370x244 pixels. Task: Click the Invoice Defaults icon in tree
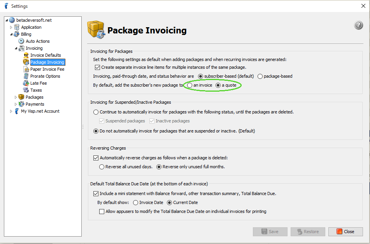(26, 55)
